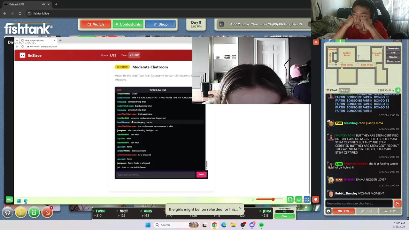Open Discord from the taskbar
The image size is (409, 230).
(252, 225)
